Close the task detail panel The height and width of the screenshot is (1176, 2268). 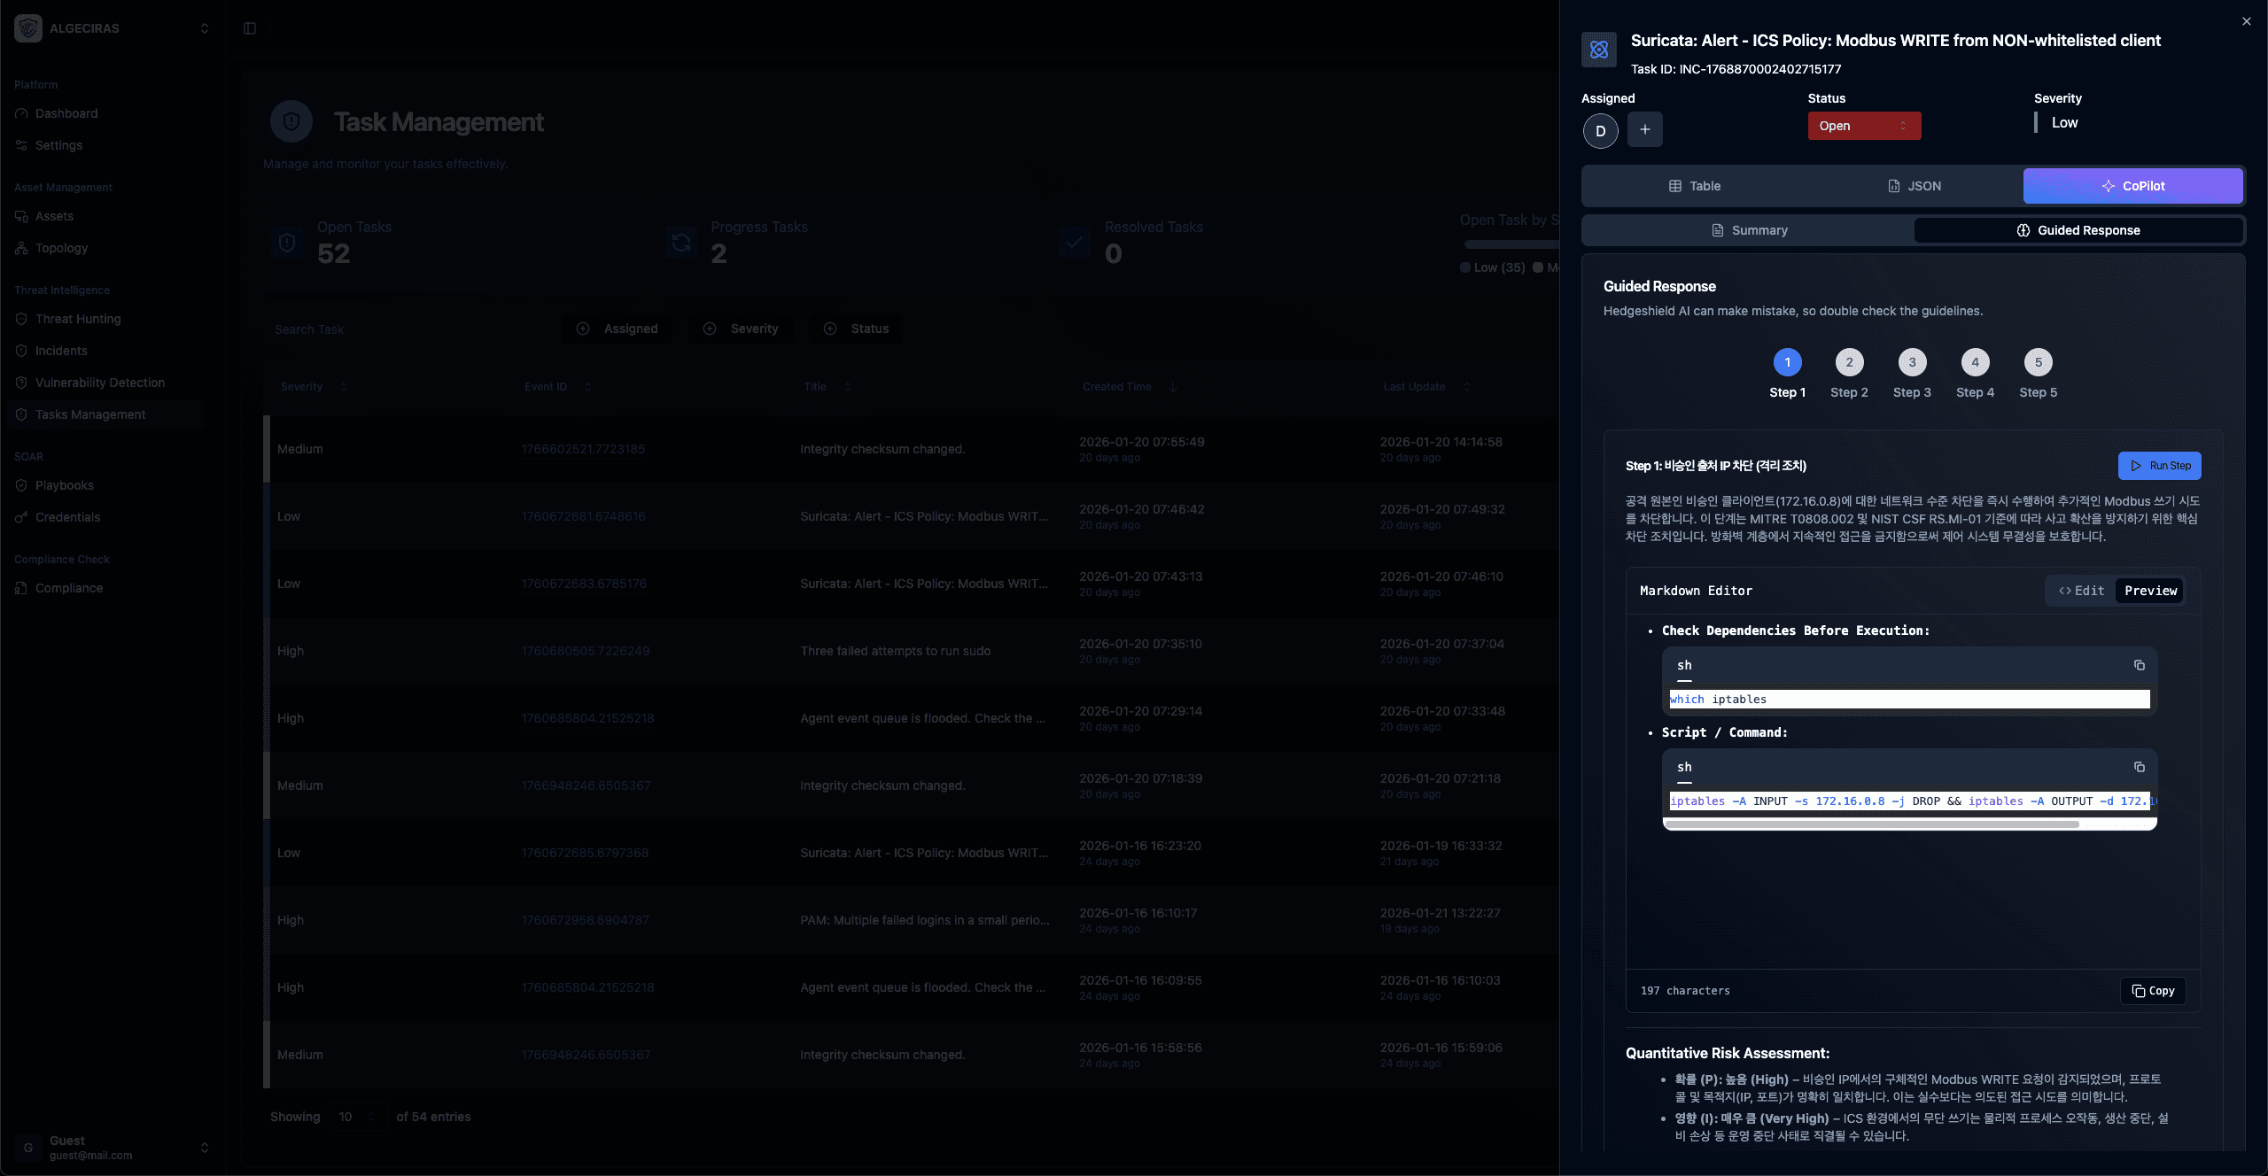coord(2246,21)
